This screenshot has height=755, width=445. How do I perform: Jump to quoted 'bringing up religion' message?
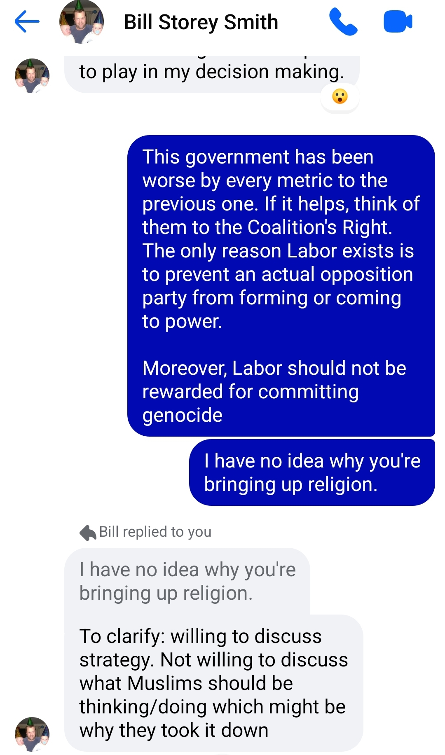point(187,581)
